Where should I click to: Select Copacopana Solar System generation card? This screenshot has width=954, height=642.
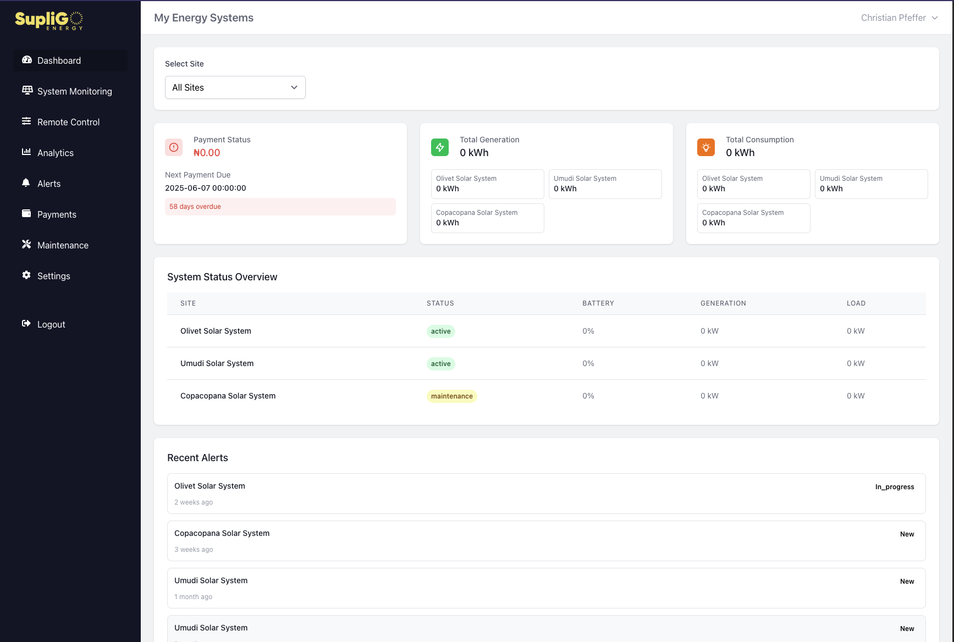point(488,218)
